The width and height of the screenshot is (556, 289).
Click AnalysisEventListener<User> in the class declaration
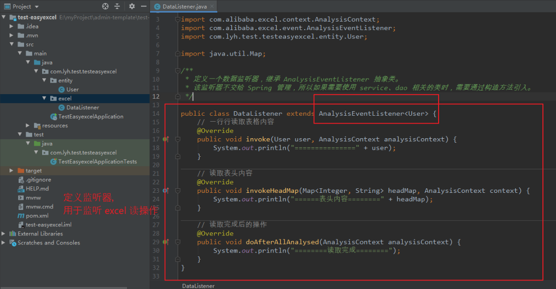click(x=373, y=114)
